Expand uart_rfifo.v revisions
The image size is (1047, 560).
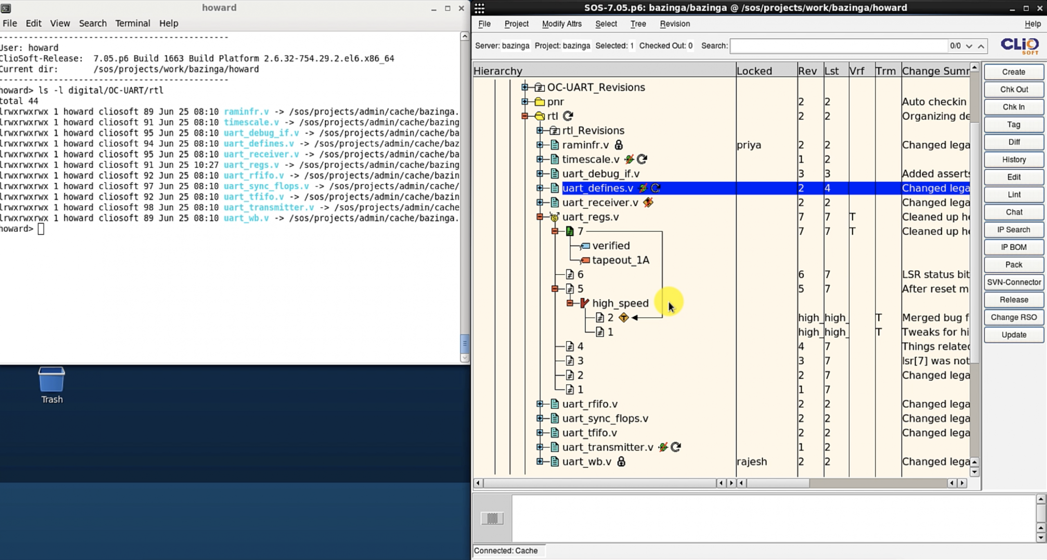click(x=540, y=404)
